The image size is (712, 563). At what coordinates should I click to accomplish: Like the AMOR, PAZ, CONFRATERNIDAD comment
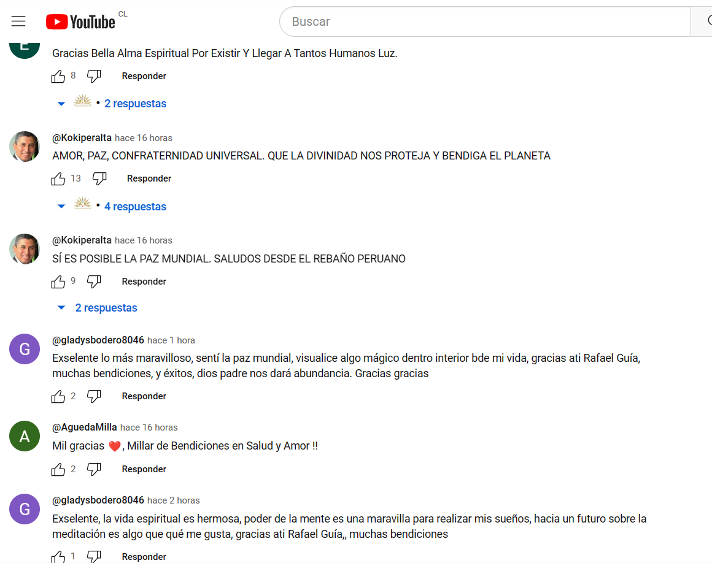[x=58, y=178]
